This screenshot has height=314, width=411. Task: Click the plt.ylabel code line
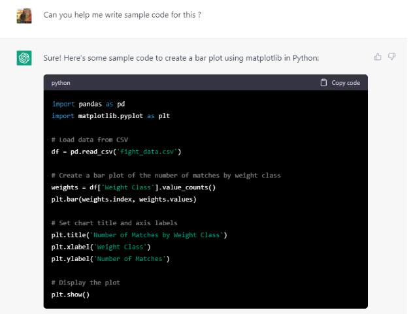[x=110, y=259]
